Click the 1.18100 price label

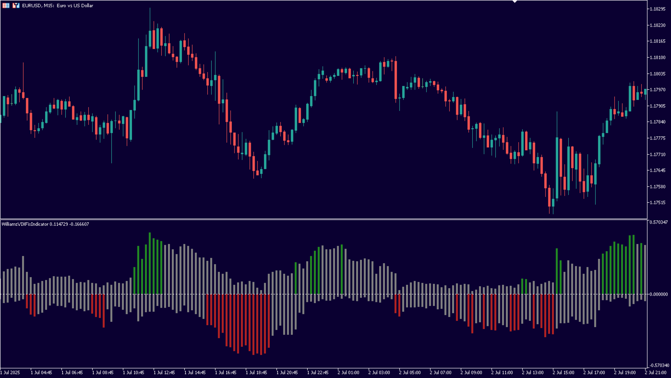point(657,58)
